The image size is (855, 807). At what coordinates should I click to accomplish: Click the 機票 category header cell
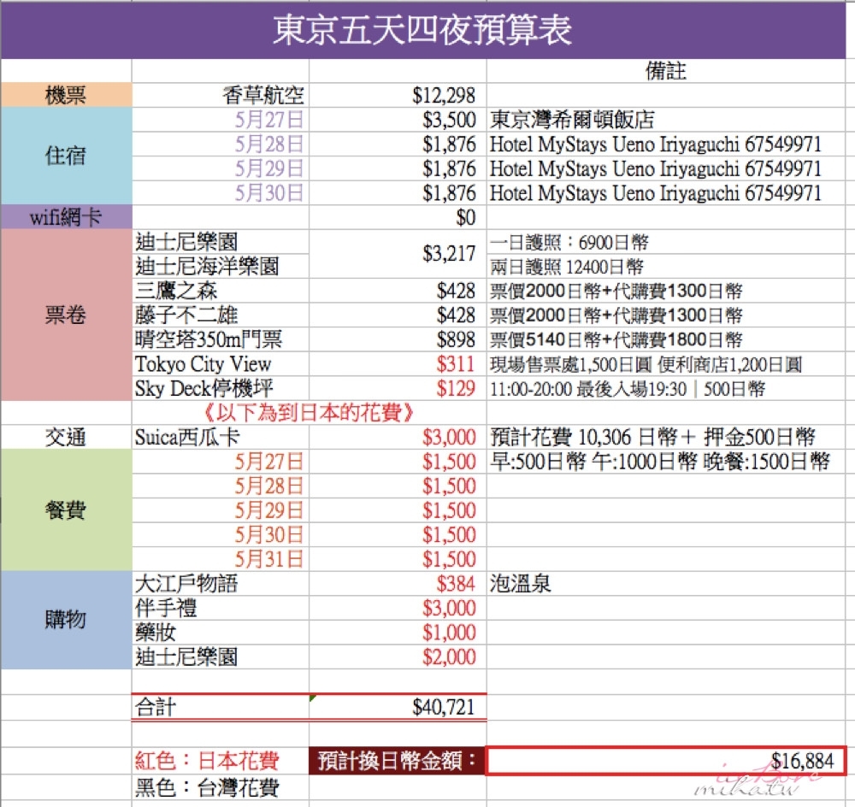click(x=67, y=95)
